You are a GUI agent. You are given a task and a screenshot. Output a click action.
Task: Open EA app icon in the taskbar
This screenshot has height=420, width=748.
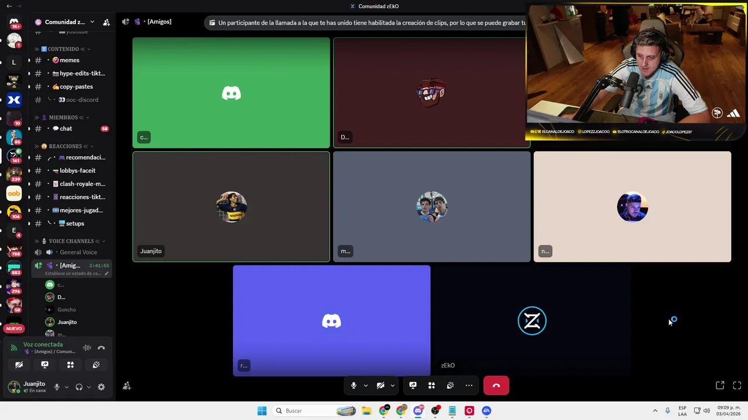[486, 411]
